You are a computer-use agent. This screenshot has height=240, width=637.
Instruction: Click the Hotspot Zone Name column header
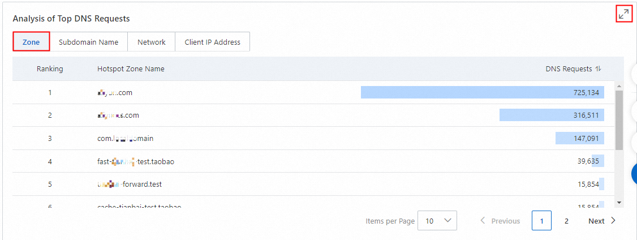pos(131,69)
